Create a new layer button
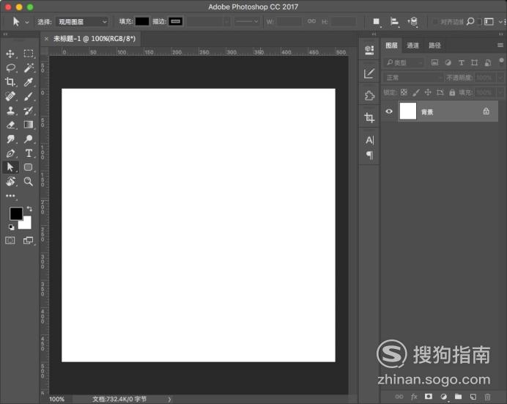Screen dimensions: 507x404 click(473, 396)
